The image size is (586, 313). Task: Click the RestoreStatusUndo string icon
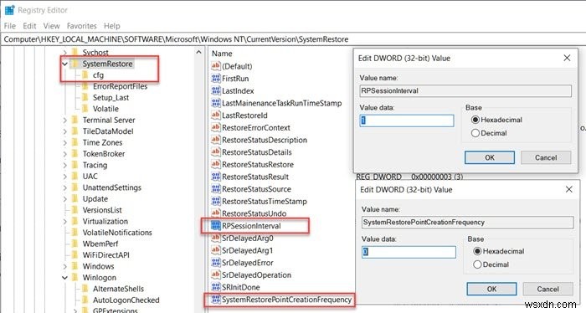[x=216, y=213]
